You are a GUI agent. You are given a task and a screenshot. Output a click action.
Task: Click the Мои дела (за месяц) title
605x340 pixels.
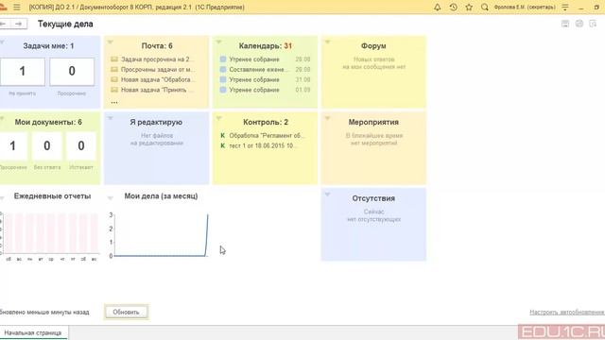161,196
